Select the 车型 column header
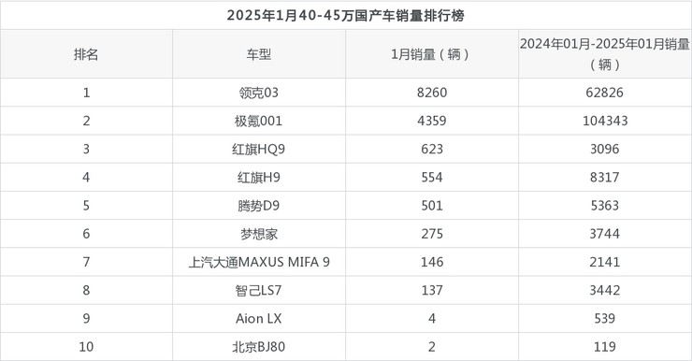The image size is (692, 361). pyautogui.click(x=259, y=54)
